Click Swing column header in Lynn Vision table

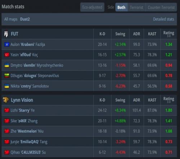[x=120, y=100]
